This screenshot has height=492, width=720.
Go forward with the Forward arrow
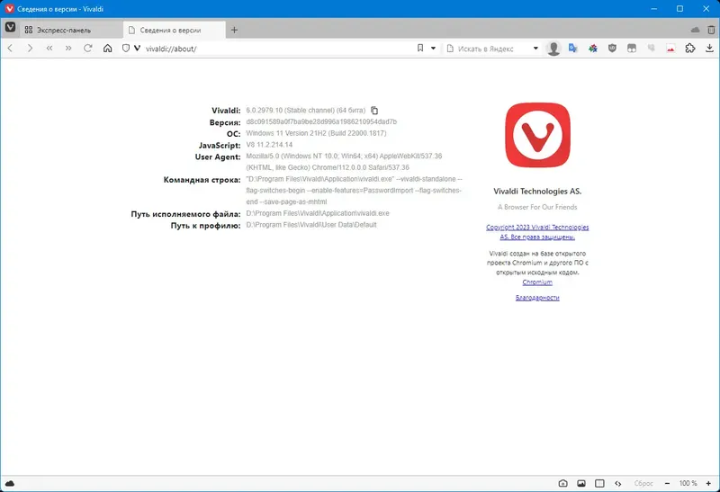click(x=30, y=49)
